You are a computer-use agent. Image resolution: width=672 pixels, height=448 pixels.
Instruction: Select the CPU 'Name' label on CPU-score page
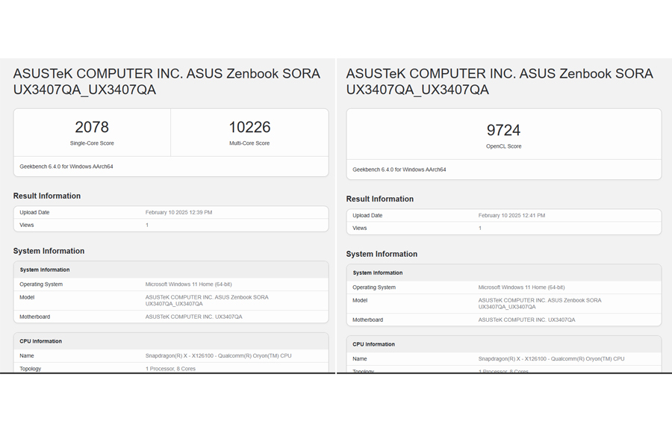(x=27, y=356)
